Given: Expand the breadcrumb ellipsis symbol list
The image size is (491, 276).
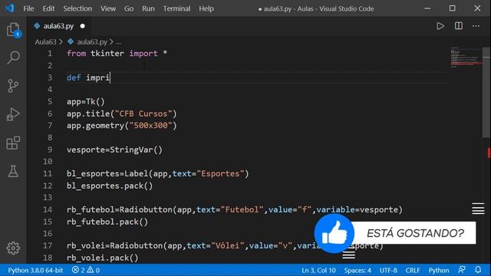Looking at the screenshot, I should pyautogui.click(x=118, y=42).
